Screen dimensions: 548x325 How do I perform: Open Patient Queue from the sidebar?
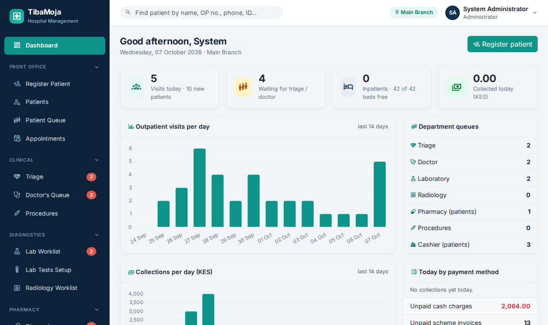coord(55,120)
